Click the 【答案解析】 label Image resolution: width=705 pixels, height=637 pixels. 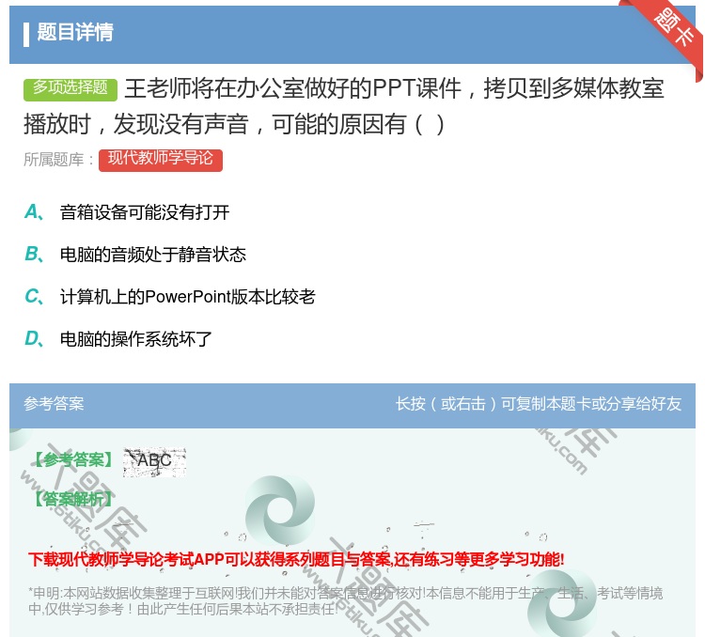[x=73, y=499]
